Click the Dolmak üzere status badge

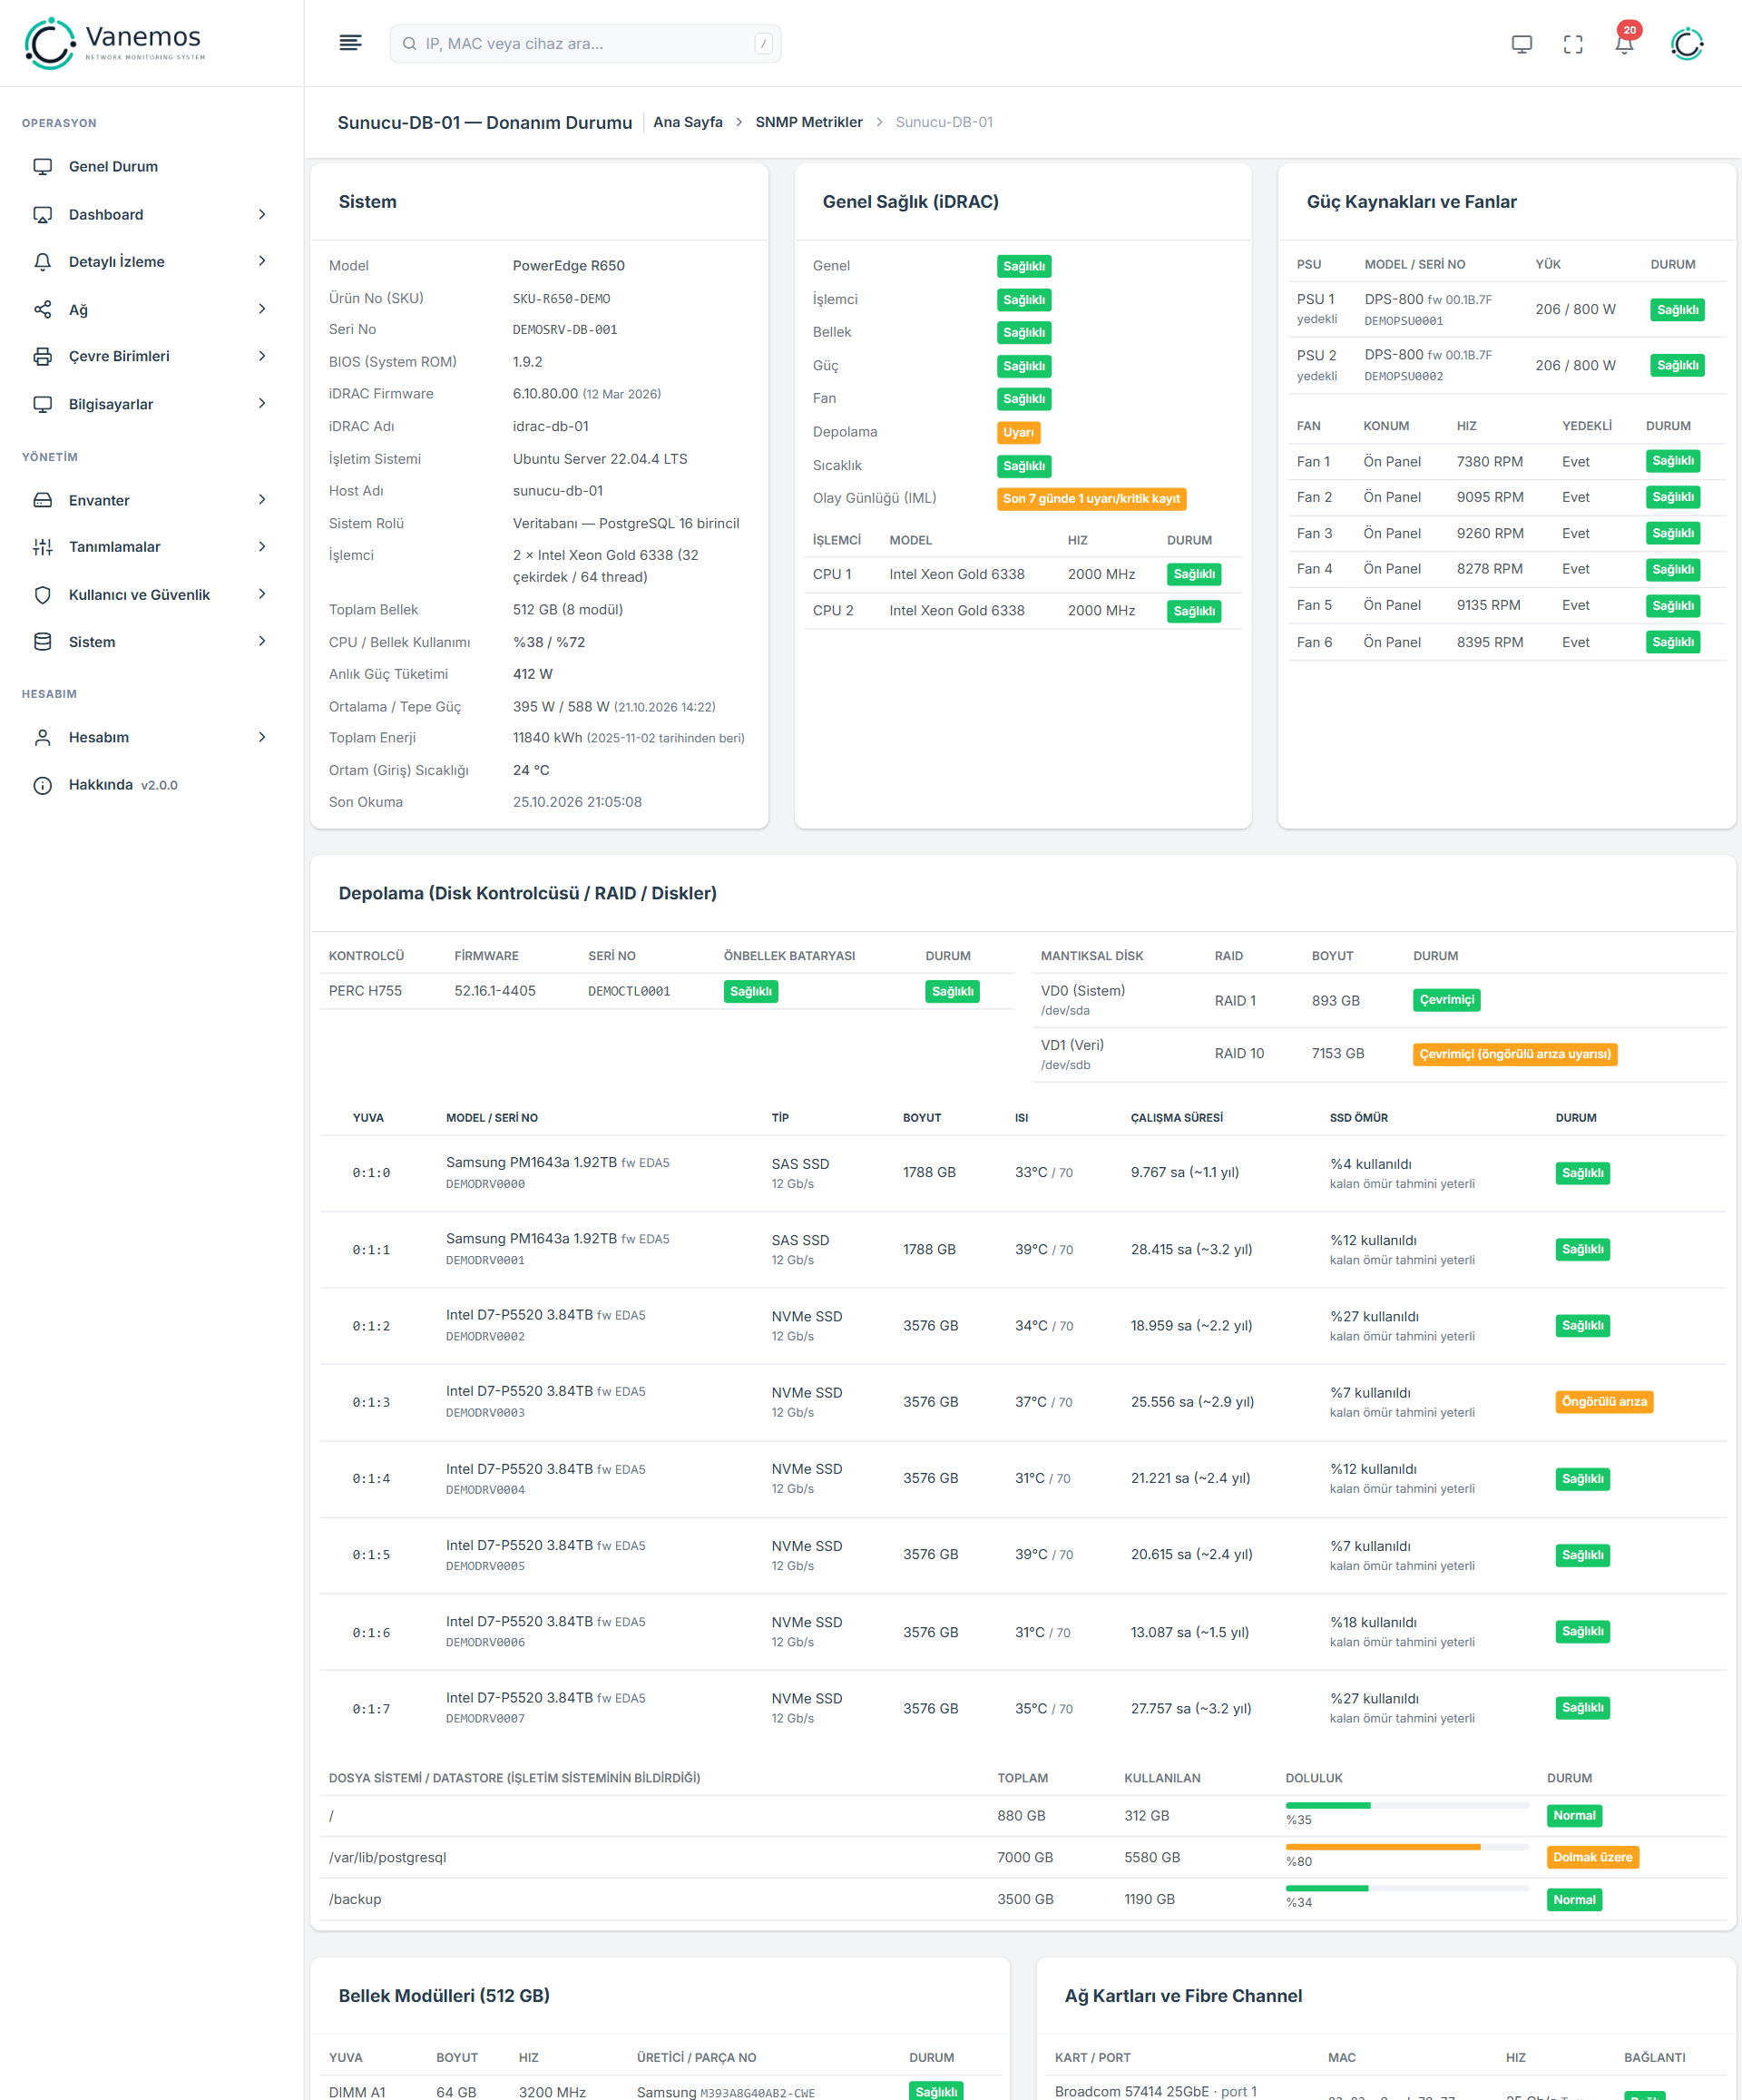coord(1592,1858)
